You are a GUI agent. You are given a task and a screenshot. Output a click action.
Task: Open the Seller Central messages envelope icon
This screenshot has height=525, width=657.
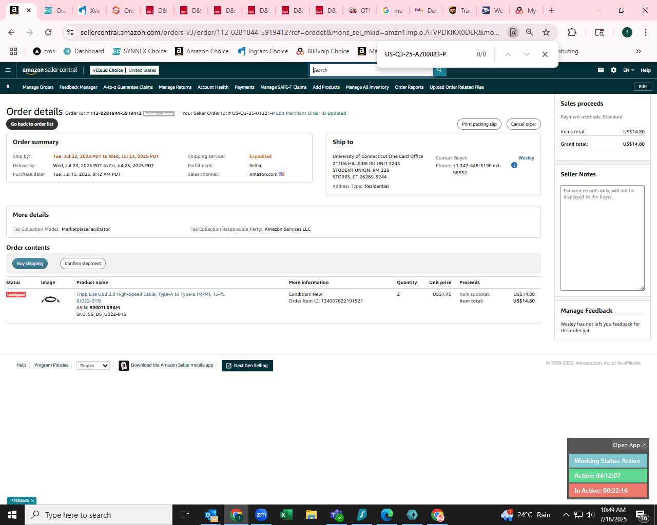point(601,70)
